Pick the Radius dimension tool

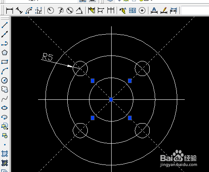tap(51, 10)
